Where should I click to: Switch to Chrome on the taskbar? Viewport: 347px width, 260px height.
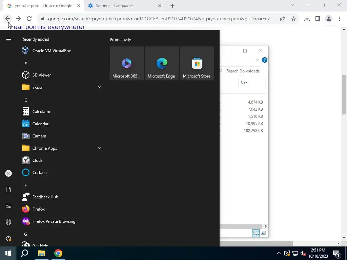(x=58, y=253)
